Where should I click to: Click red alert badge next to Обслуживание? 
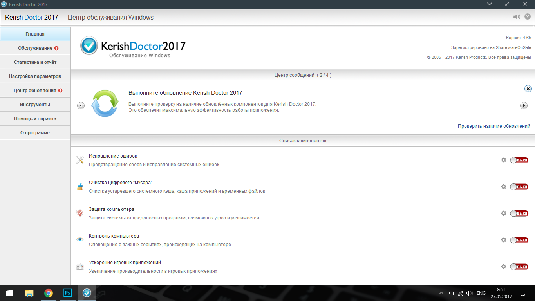(x=56, y=48)
